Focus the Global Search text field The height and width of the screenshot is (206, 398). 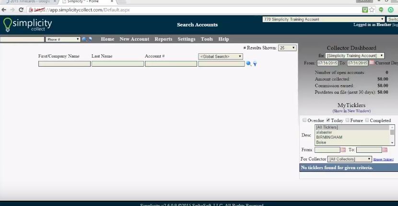click(222, 64)
